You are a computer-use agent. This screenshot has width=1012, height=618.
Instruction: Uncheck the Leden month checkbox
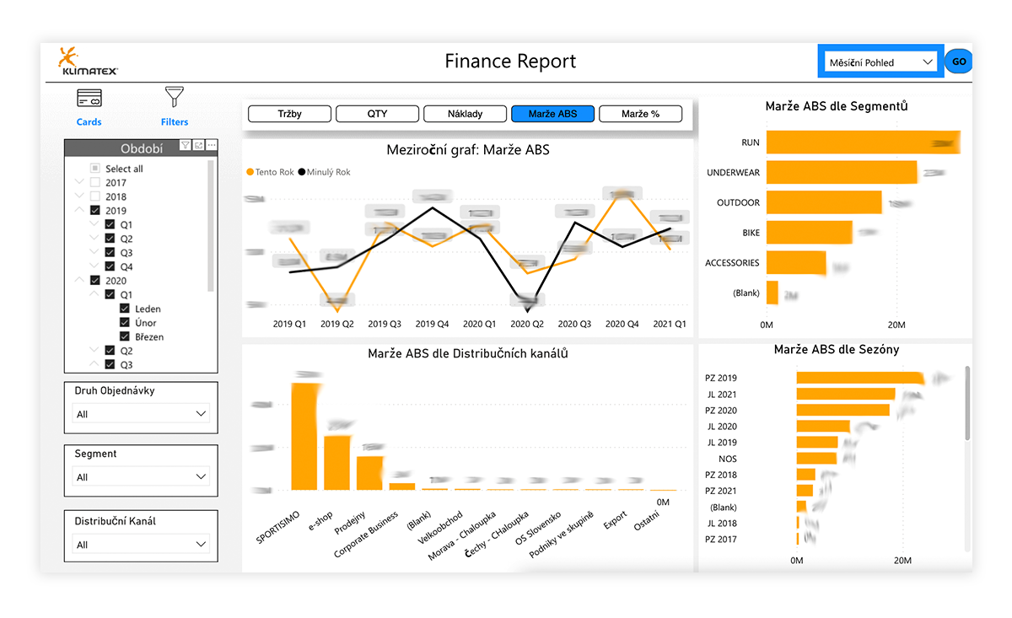(125, 309)
